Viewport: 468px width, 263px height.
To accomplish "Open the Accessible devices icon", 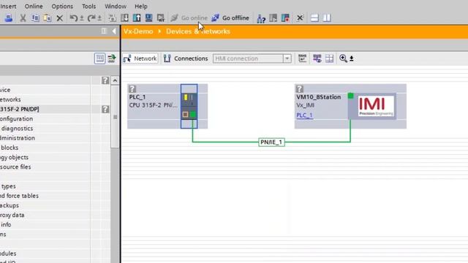I will pyautogui.click(x=261, y=18).
